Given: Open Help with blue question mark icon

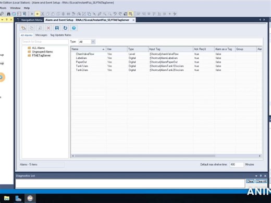Looking at the screenshot, I should click(x=74, y=28).
